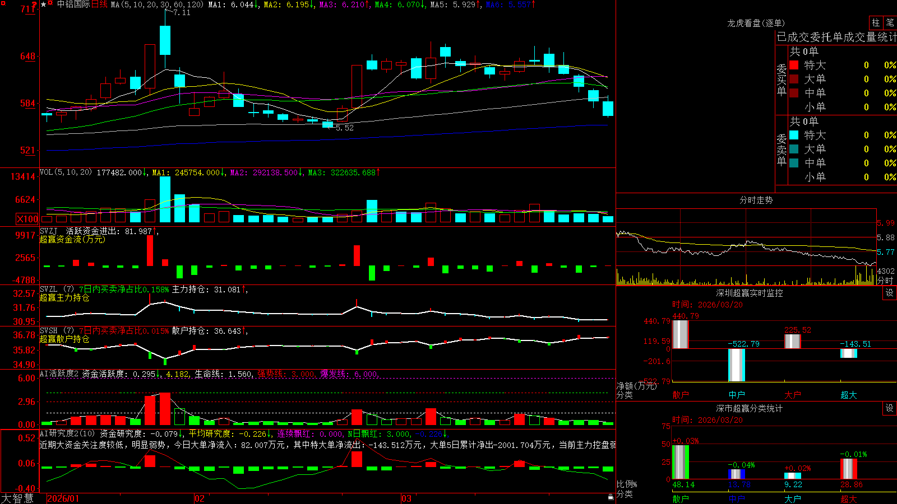897x504 pixels.
Task: Click the 中铝国际 stock name
Action: (73, 4)
